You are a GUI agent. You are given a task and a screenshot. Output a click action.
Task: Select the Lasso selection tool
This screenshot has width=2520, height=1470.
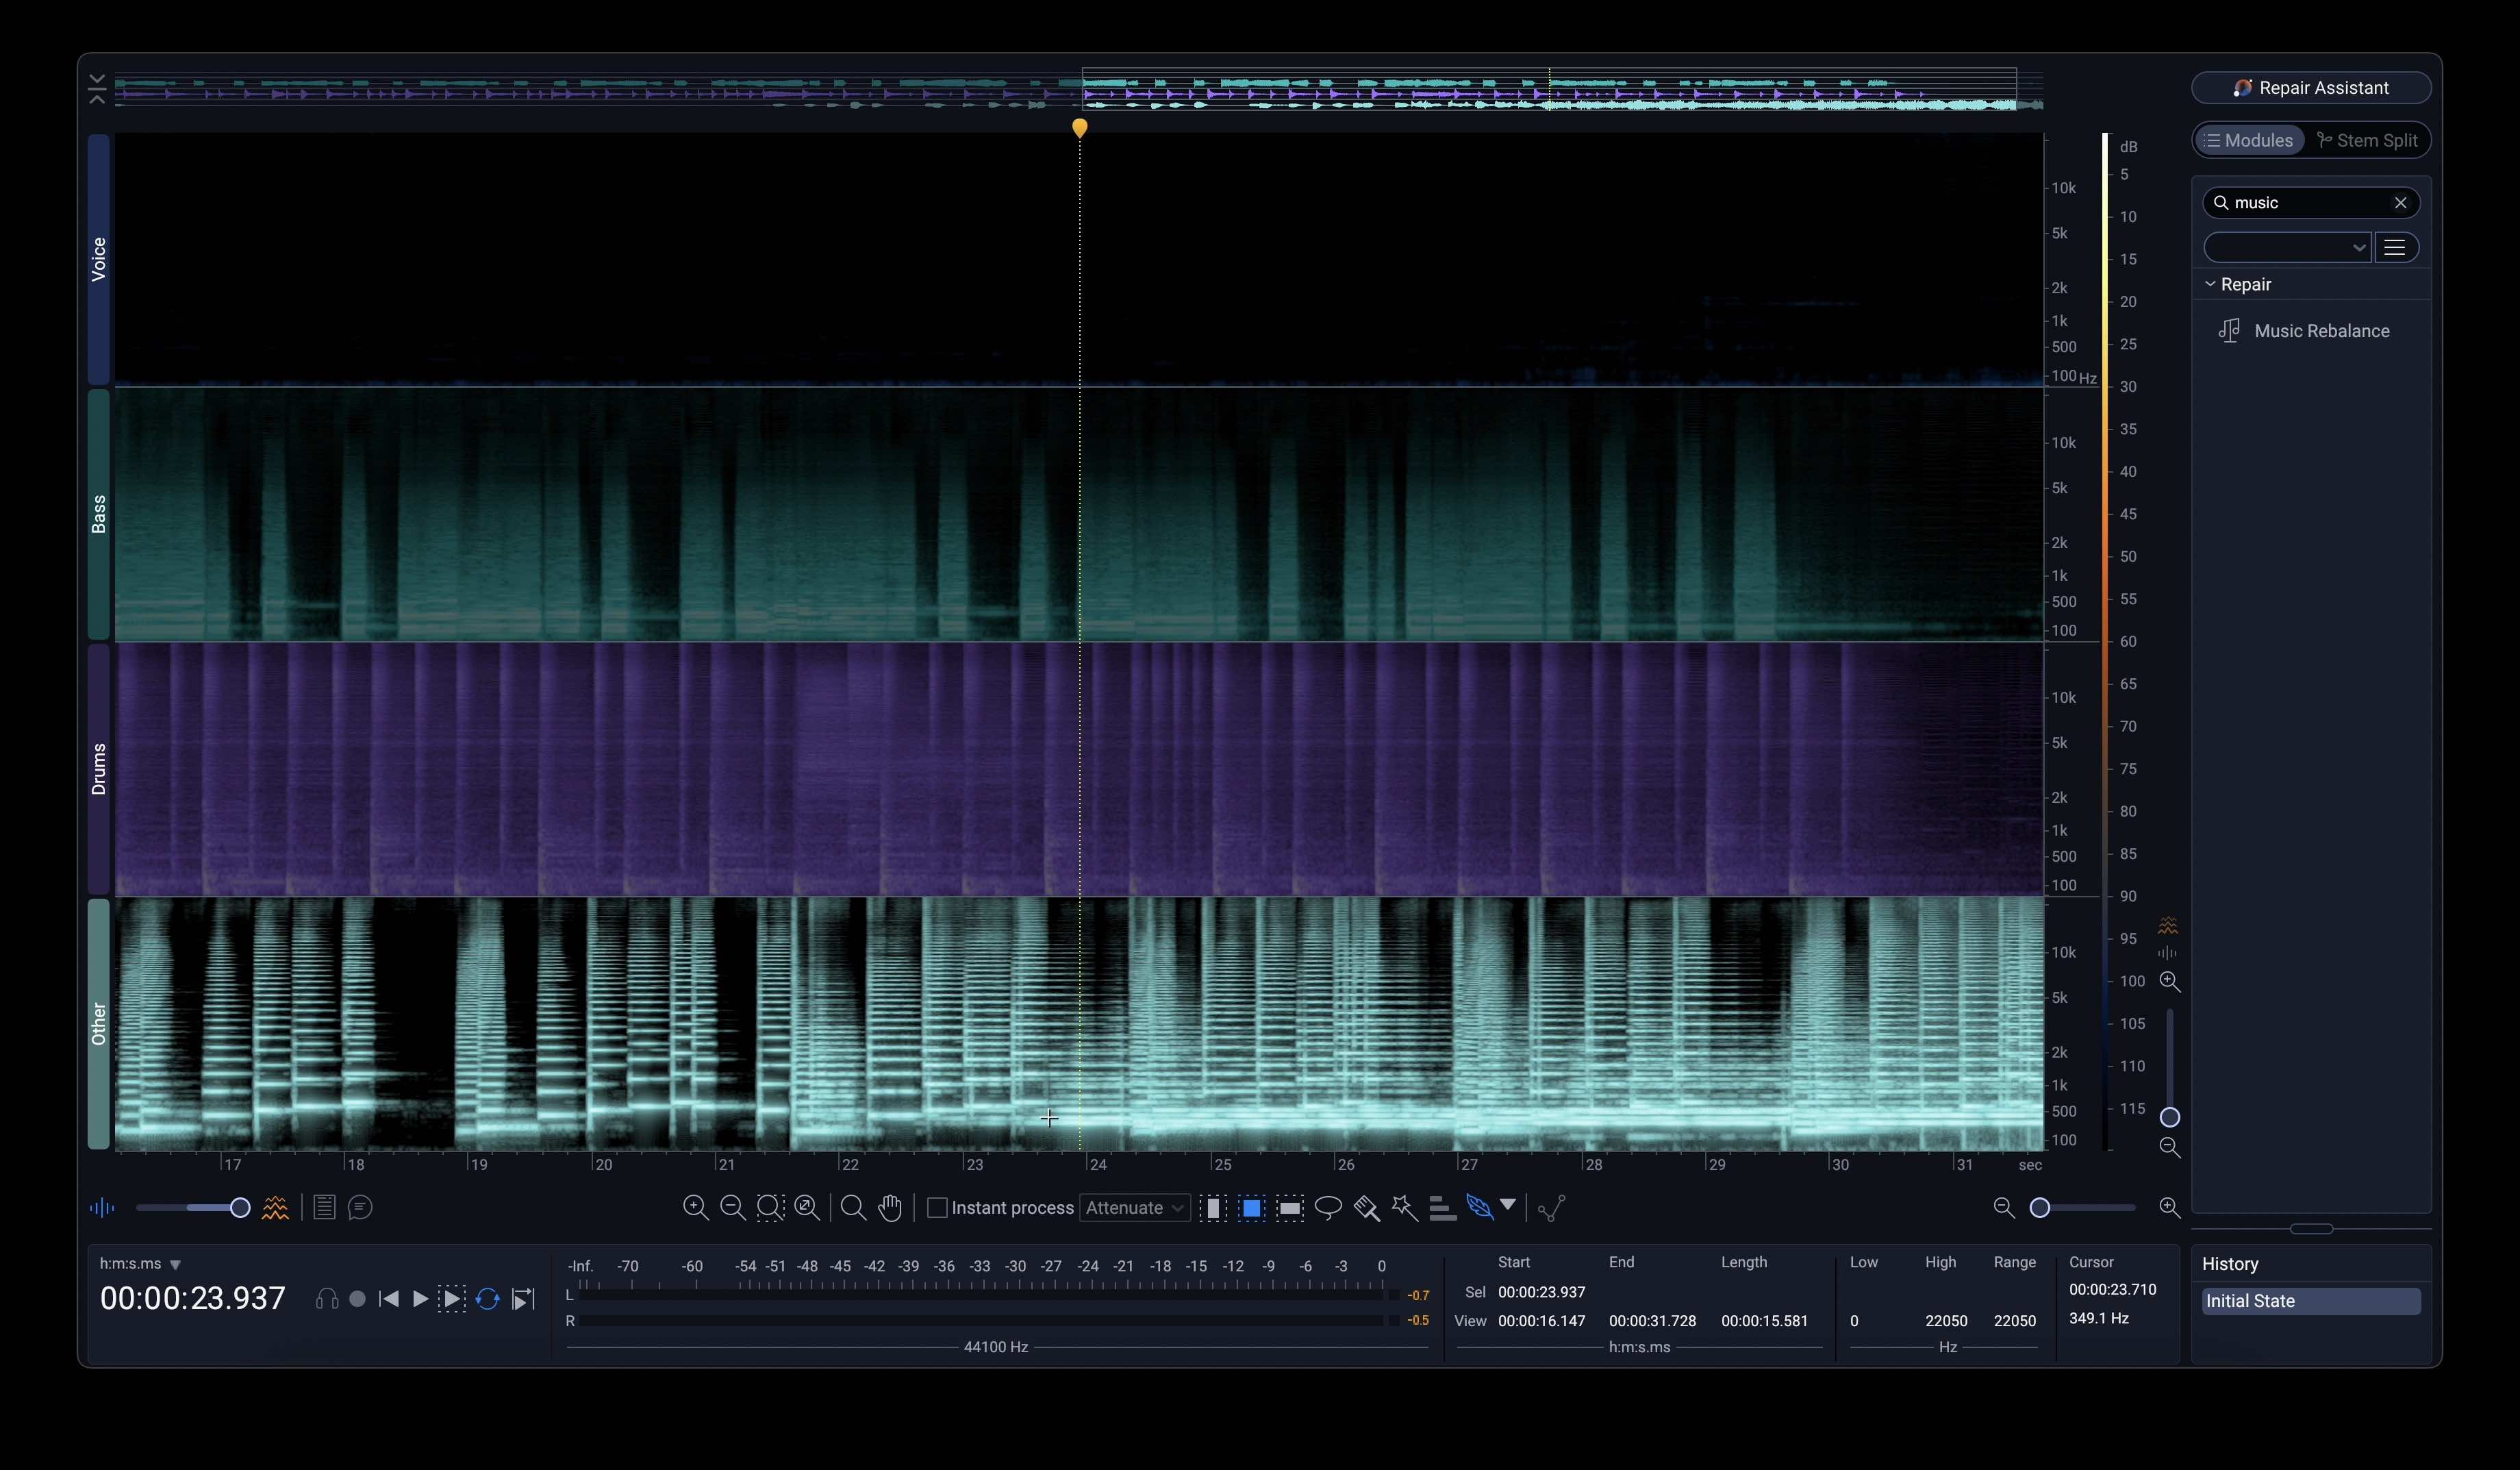pyautogui.click(x=1327, y=1208)
